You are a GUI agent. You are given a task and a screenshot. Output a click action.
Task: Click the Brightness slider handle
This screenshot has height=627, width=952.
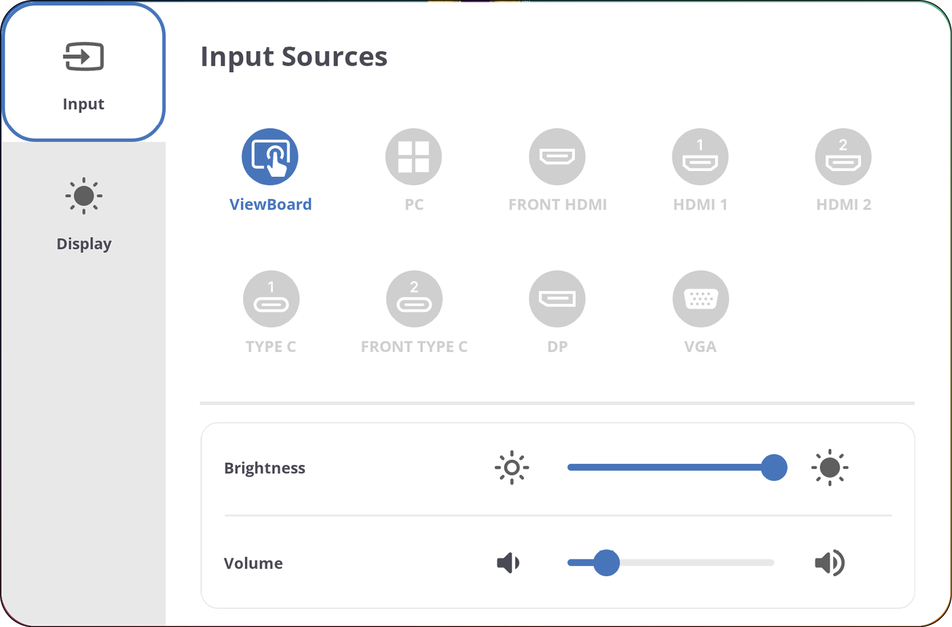(x=774, y=468)
